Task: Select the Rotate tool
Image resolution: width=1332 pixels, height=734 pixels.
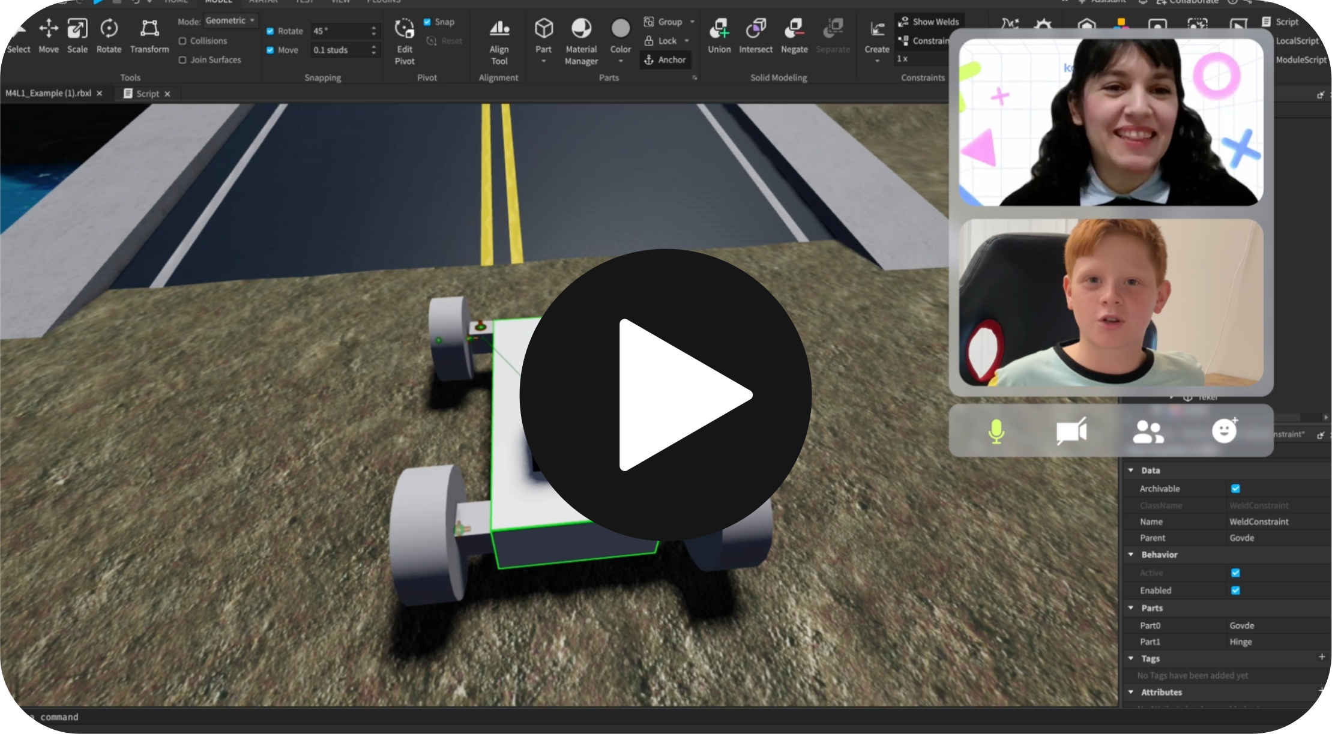Action: [x=109, y=36]
